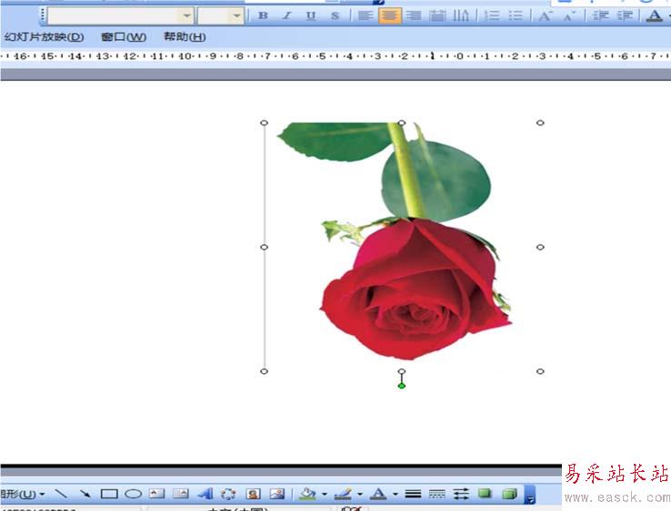Screen dimensions: 671x511
Task: Open the 窗口(W) menu
Action: click(124, 37)
